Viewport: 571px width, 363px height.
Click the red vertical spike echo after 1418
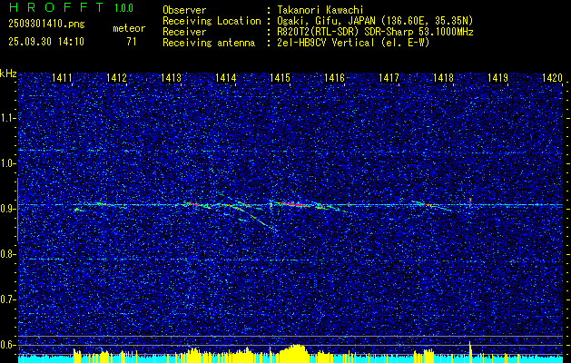coord(470,201)
